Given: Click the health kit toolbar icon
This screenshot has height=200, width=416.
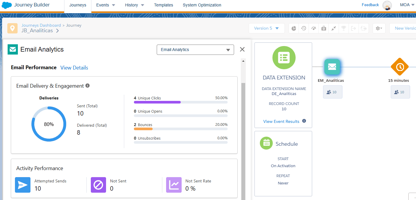Looking at the screenshot, I should point(324,28).
